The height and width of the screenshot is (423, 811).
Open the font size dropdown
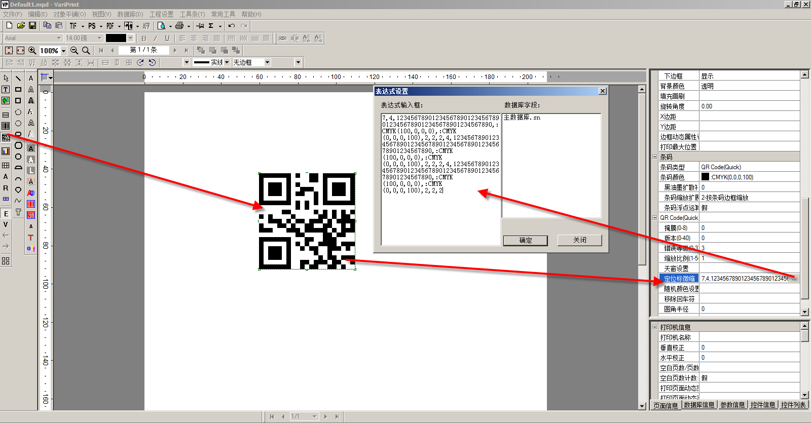click(x=99, y=38)
